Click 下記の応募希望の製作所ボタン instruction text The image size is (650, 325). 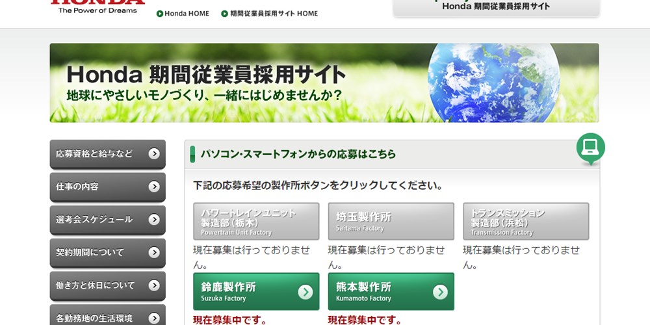click(318, 185)
